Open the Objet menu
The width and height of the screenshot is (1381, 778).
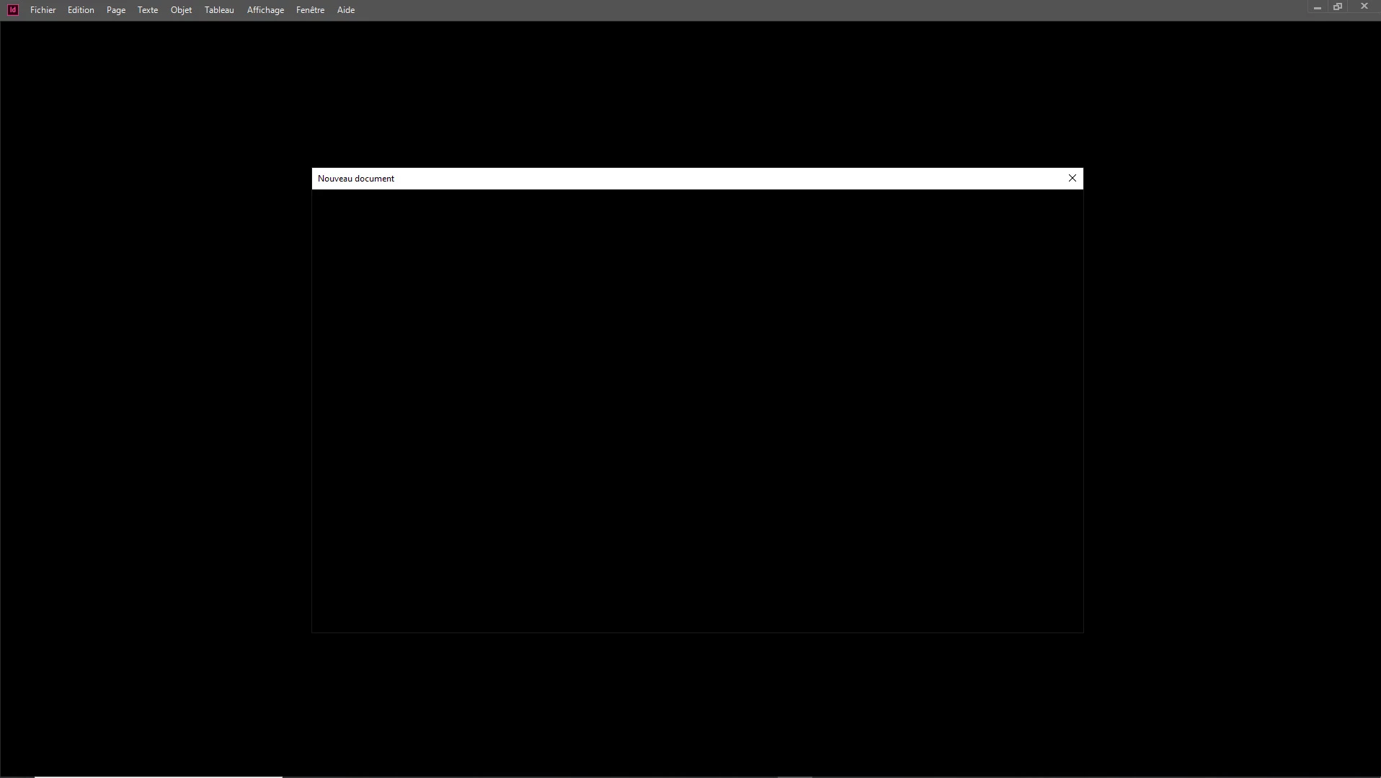point(181,10)
